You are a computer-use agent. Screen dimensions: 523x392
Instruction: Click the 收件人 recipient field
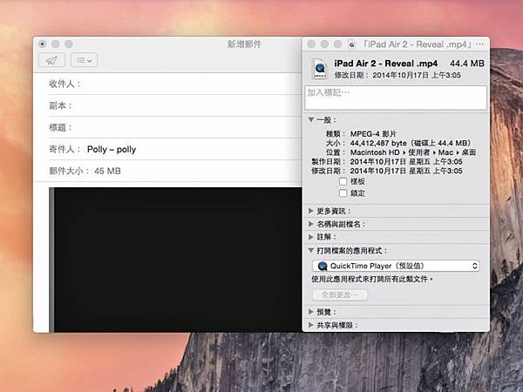(x=175, y=84)
